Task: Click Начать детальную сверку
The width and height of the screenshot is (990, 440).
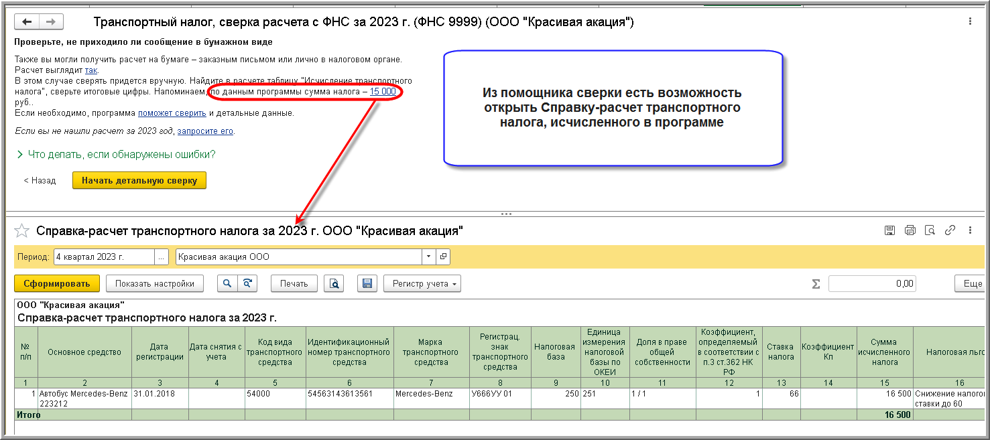Action: tap(139, 180)
